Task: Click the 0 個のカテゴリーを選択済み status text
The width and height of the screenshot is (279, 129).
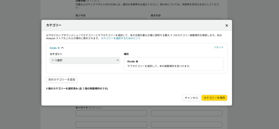Action: coord(77,89)
